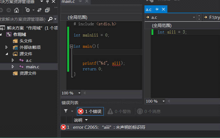This screenshot has height=138, width=220.
Task: Select the solution node "作用域" root
Action: (29, 28)
